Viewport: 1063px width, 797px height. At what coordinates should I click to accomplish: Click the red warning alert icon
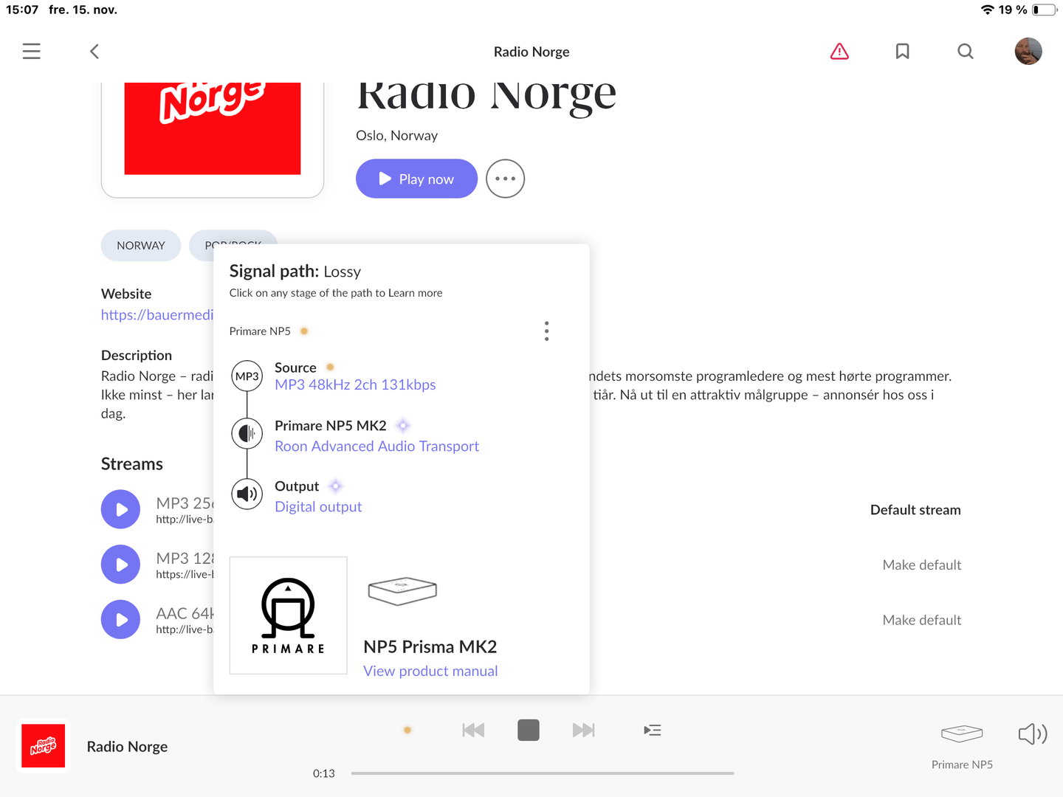click(x=839, y=52)
